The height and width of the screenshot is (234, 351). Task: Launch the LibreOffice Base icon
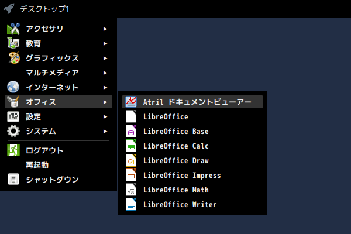tap(131, 131)
